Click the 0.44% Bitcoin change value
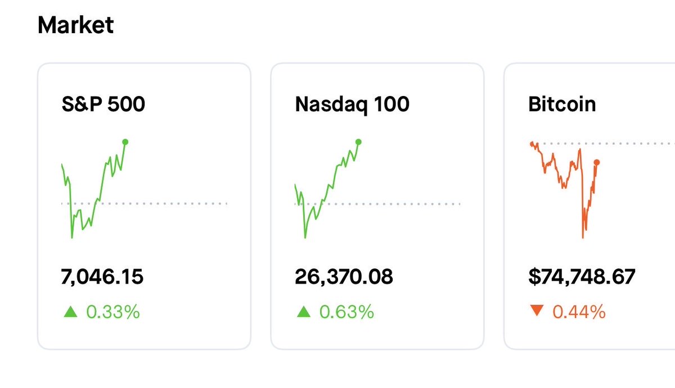This screenshot has height=388, width=675. [x=579, y=312]
